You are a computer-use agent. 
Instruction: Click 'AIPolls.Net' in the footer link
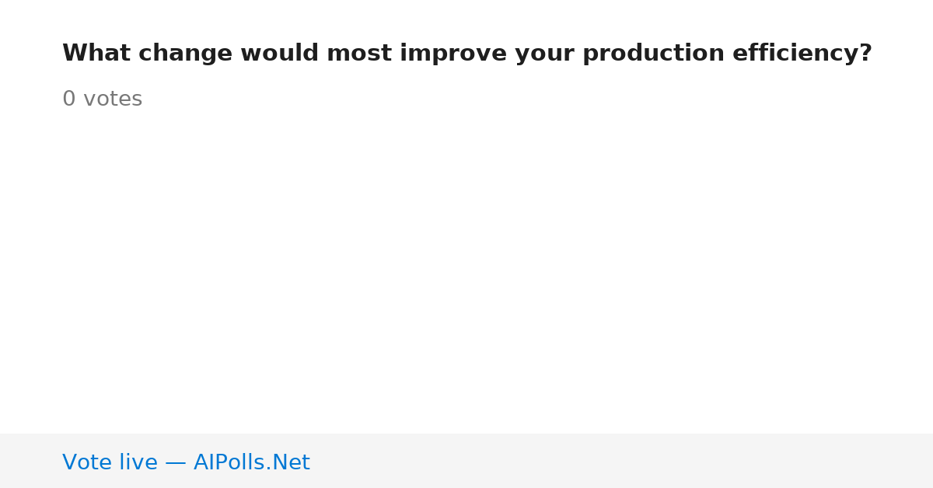pos(252,462)
